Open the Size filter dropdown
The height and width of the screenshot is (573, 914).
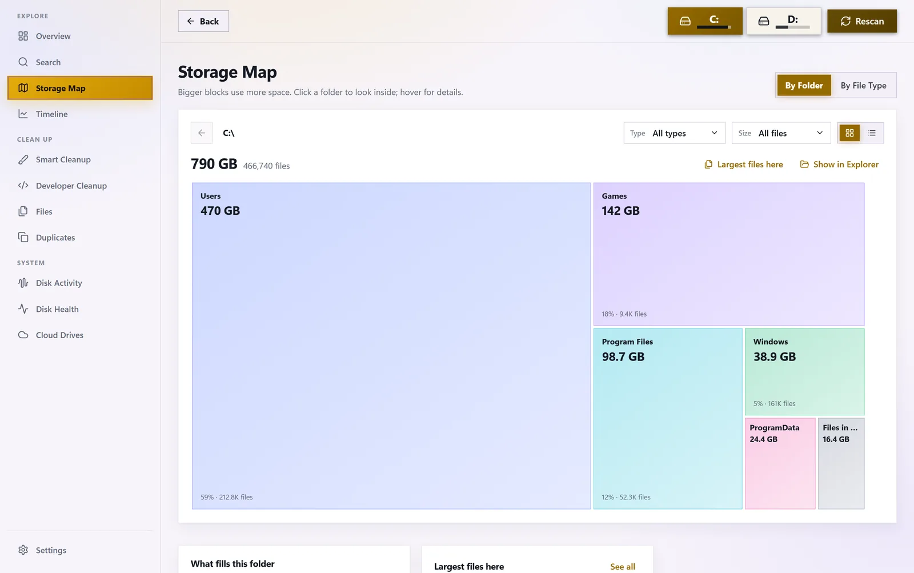point(781,133)
